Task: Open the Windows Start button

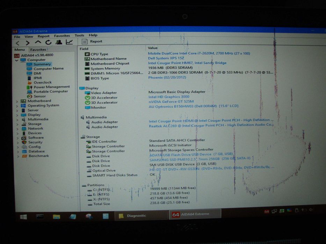Action: click(23, 217)
